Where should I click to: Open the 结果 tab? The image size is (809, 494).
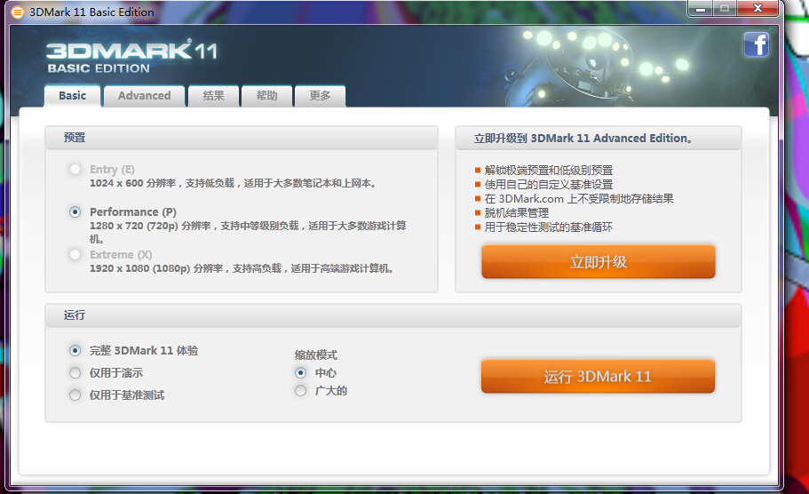[214, 96]
